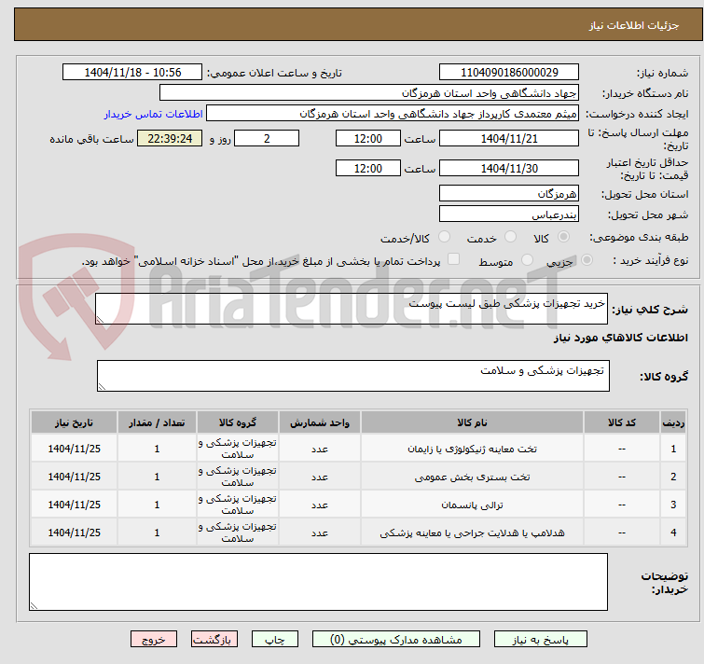
Task: Select the کالا radio button
Action: 563,237
